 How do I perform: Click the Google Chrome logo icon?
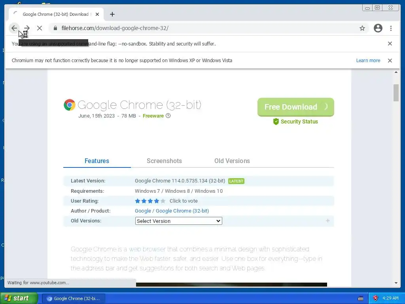(x=70, y=105)
